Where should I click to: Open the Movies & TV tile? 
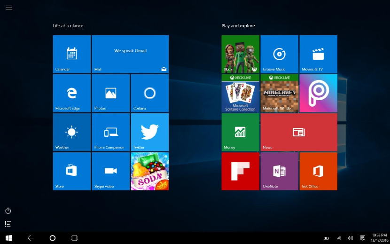[x=318, y=54]
